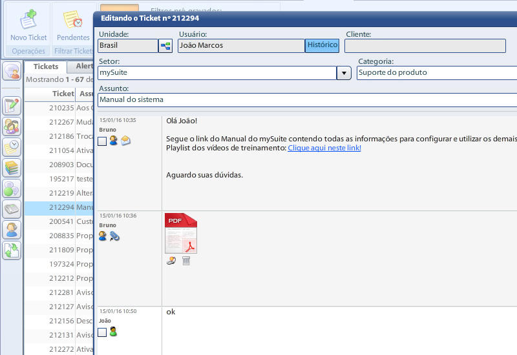Image resolution: width=517 pixels, height=355 pixels.
Task: Open the unit tree selector next to Brasil
Action: 165,45
